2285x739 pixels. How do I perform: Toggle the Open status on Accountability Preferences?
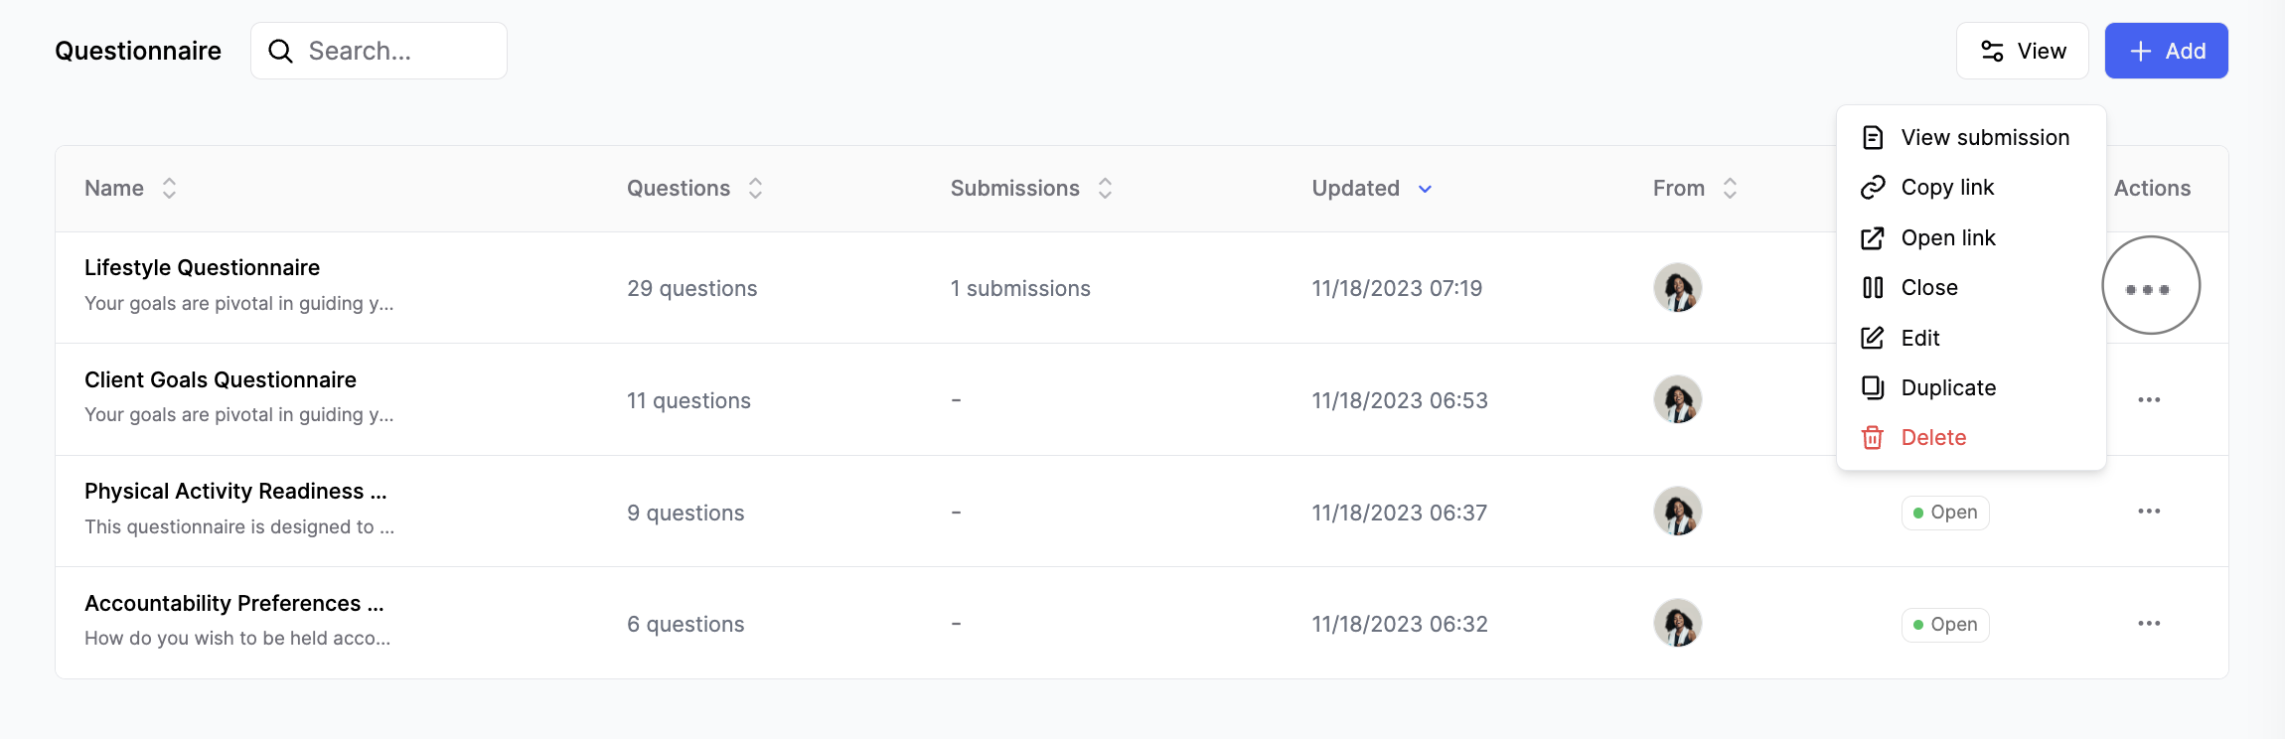pyautogui.click(x=1944, y=624)
